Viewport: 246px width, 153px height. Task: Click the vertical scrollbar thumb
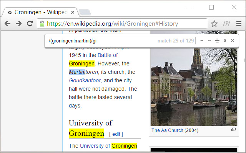(x=244, y=60)
